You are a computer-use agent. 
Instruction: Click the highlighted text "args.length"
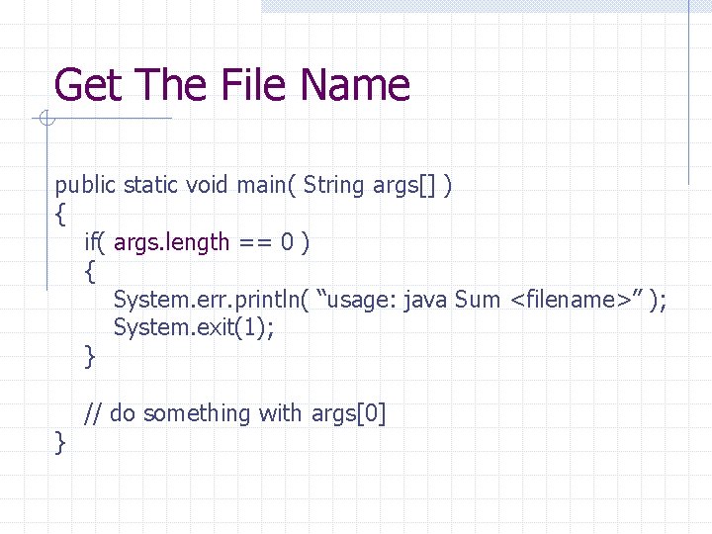click(x=171, y=242)
